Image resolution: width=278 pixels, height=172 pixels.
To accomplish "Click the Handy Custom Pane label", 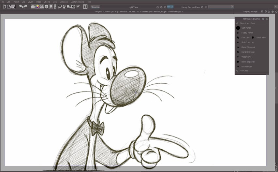I will (x=191, y=7).
